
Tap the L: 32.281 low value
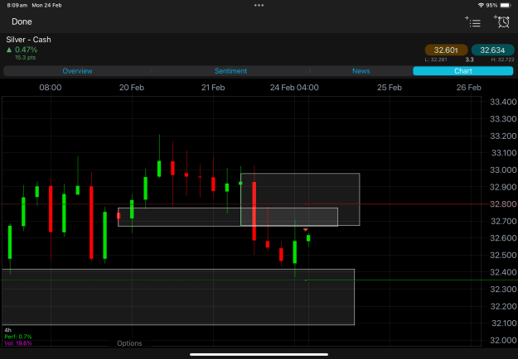pos(436,60)
